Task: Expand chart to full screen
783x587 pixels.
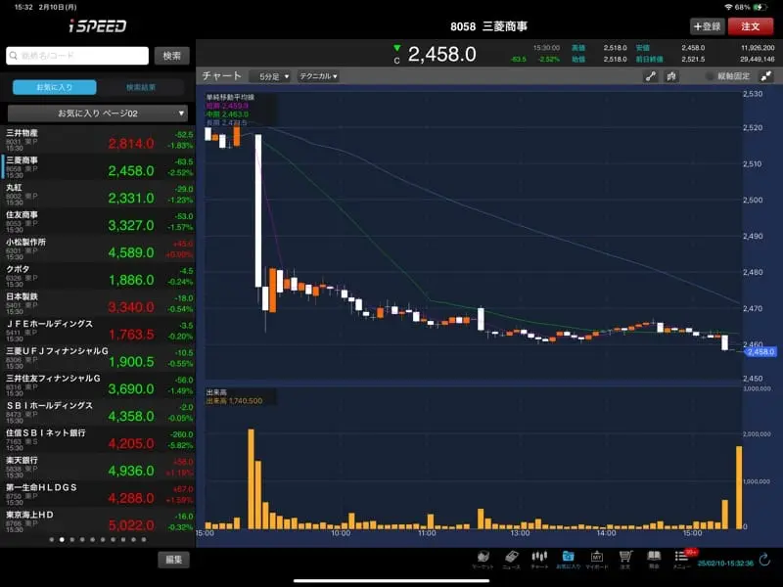Action: pos(764,76)
